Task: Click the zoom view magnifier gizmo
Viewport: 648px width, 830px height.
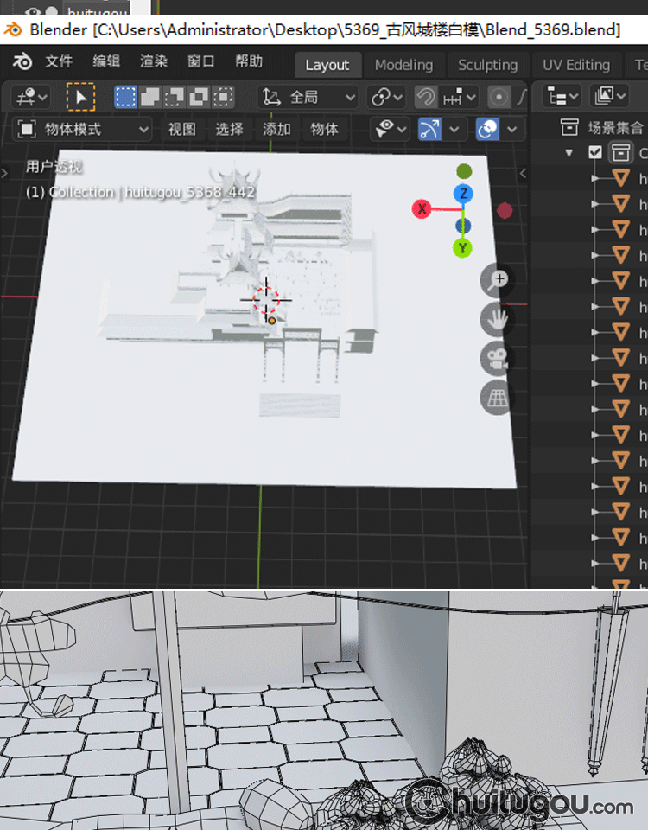Action: tap(497, 279)
